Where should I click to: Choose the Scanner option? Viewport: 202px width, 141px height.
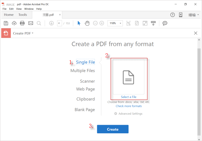87,81
